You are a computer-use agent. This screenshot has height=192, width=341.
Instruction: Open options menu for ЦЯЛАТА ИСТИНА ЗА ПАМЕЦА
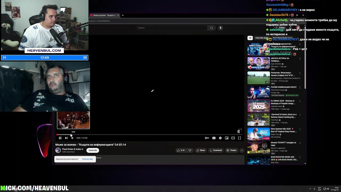coord(300,59)
